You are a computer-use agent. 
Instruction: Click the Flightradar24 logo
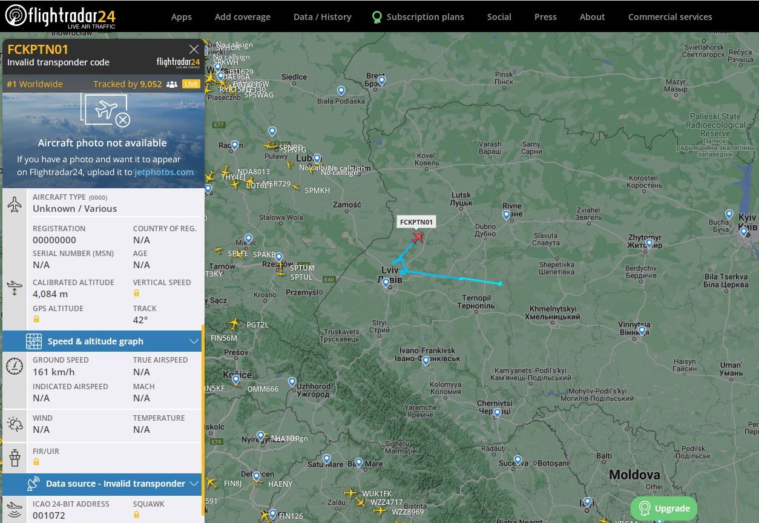[x=60, y=17]
